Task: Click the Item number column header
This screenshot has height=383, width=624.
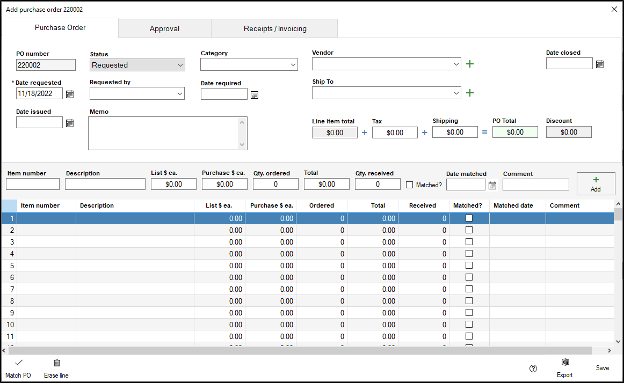Action: pos(47,205)
